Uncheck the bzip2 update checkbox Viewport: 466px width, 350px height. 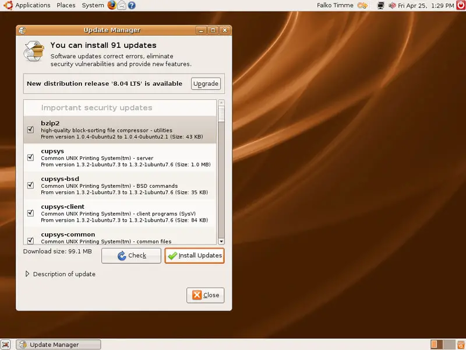click(x=30, y=129)
